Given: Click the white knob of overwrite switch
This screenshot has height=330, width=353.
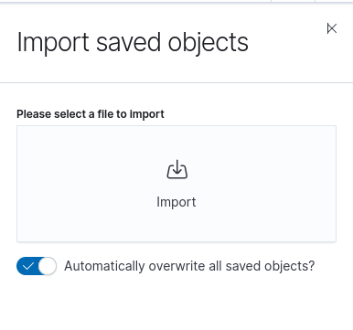Looking at the screenshot, I should (48, 266).
